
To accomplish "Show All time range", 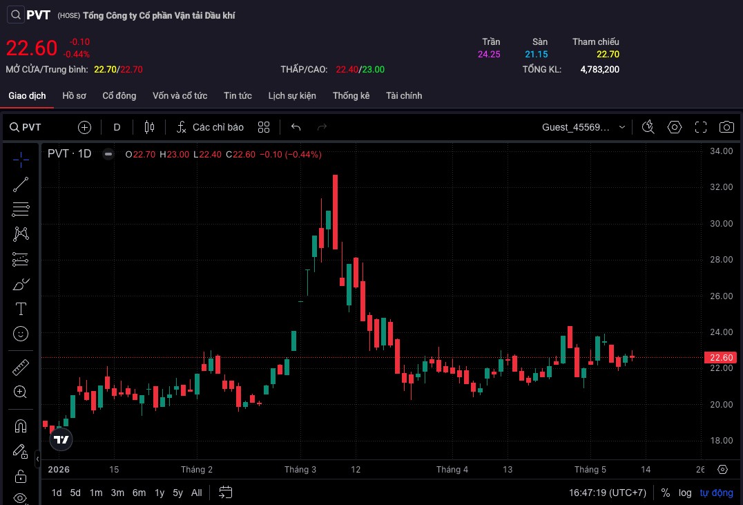I will pos(197,493).
